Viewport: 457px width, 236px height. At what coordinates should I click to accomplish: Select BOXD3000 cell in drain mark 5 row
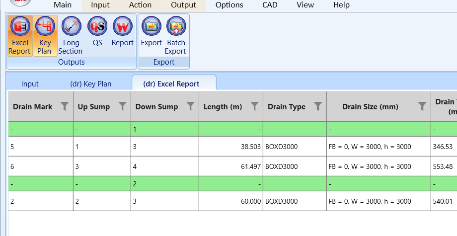pyautogui.click(x=295, y=146)
